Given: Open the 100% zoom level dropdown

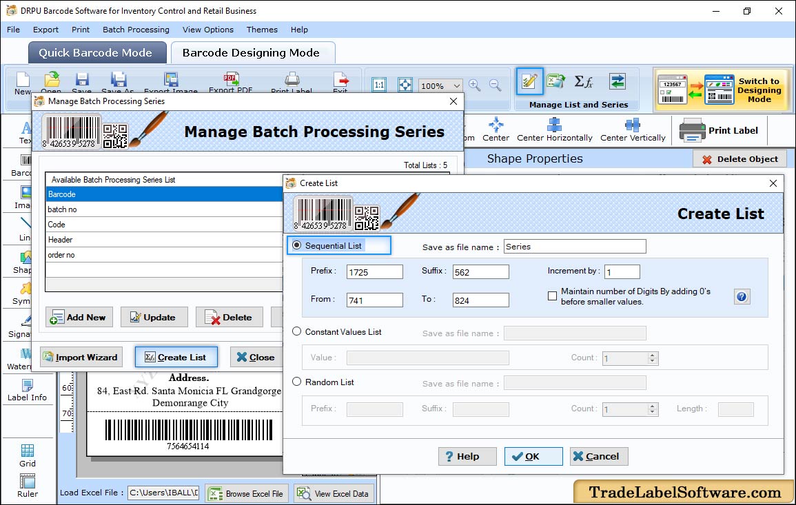Looking at the screenshot, I should point(456,85).
